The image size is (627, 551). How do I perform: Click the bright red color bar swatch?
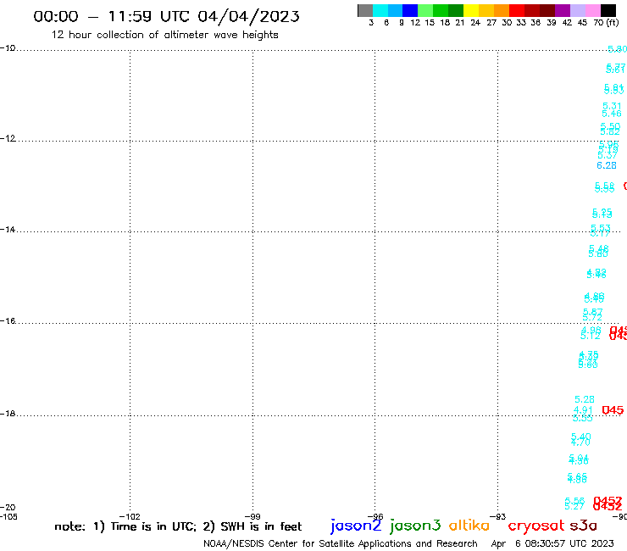[x=517, y=10]
